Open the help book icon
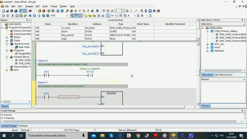Screen dimensions: 247x139 pos(30,11)
